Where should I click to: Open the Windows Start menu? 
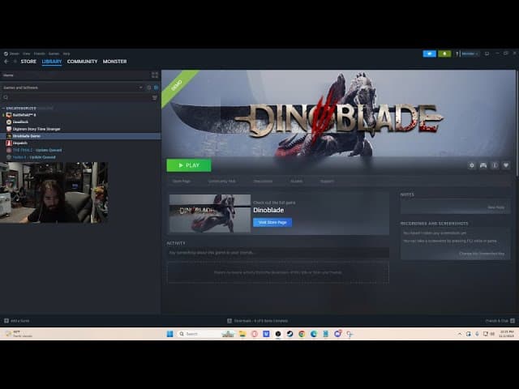(169, 334)
